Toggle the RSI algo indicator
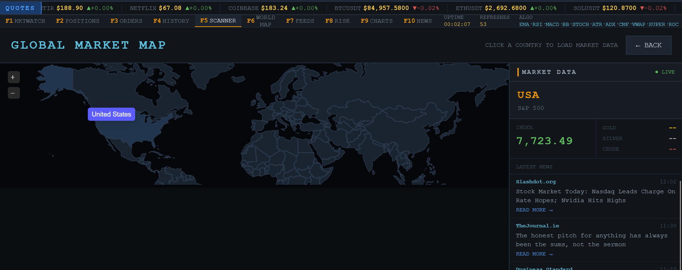Screen dimensions: 682x270 pyautogui.click(x=537, y=25)
